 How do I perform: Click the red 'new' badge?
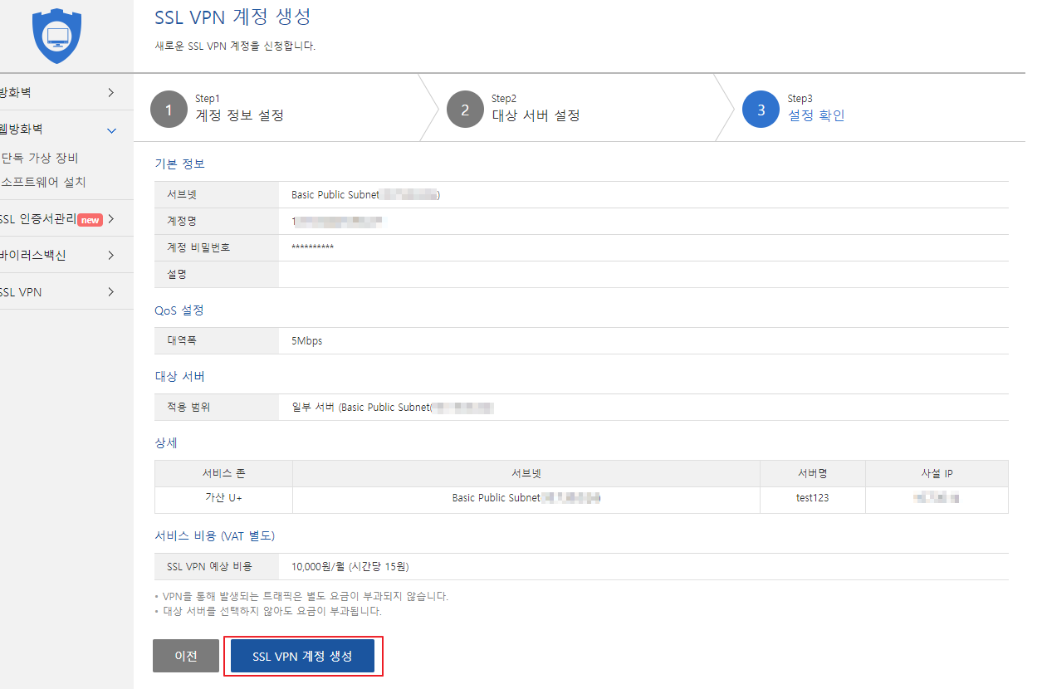click(x=90, y=220)
